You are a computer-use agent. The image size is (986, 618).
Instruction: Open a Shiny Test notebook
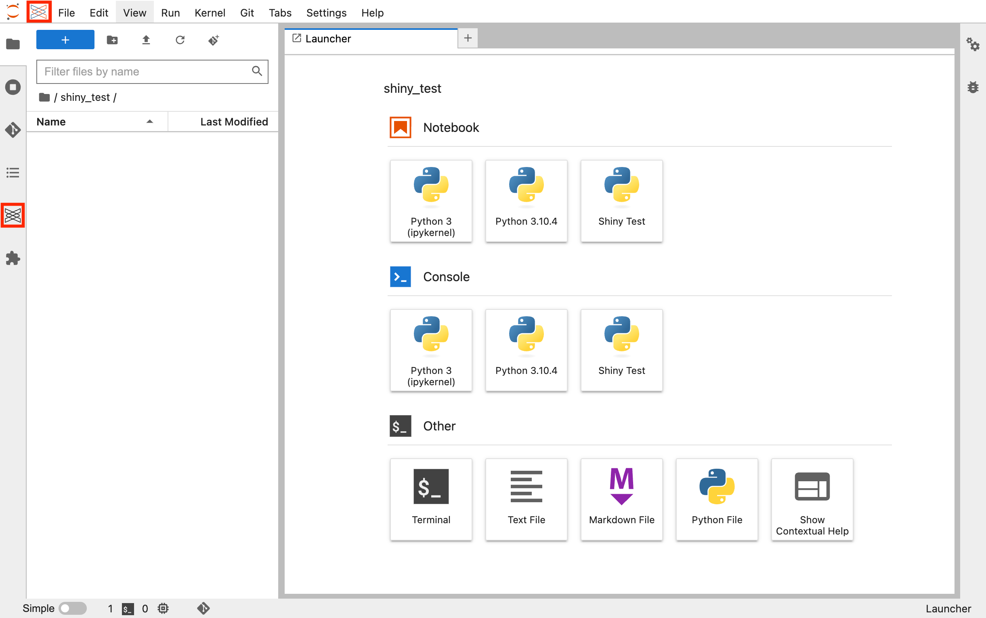(x=621, y=200)
